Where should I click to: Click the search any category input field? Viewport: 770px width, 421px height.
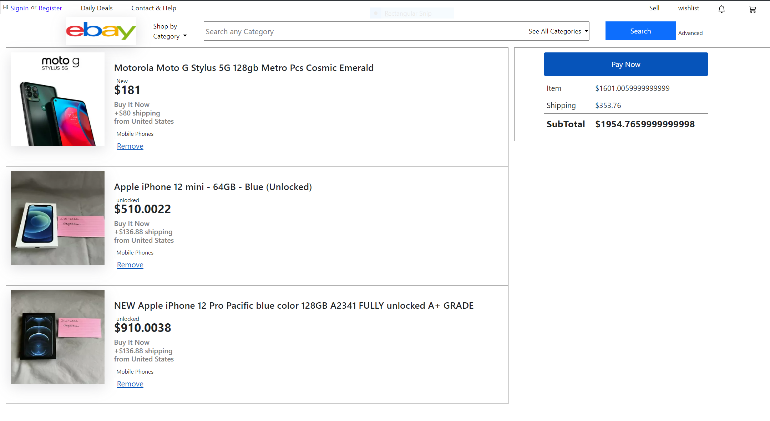[357, 31]
